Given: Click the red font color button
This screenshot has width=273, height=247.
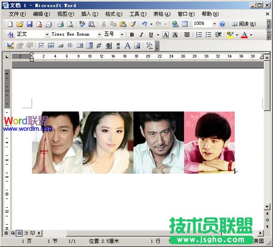Looking at the screenshot, I should pyautogui.click(x=244, y=35).
